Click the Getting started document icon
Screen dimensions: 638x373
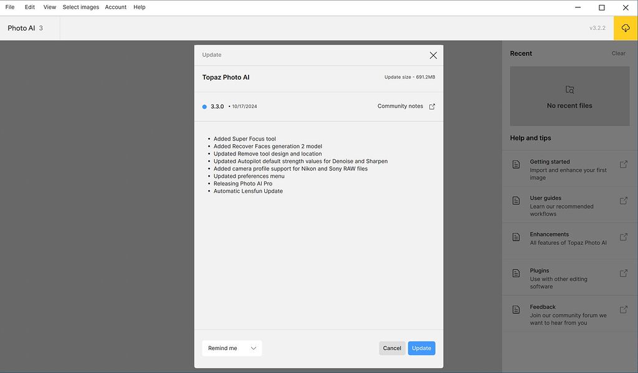pos(516,163)
